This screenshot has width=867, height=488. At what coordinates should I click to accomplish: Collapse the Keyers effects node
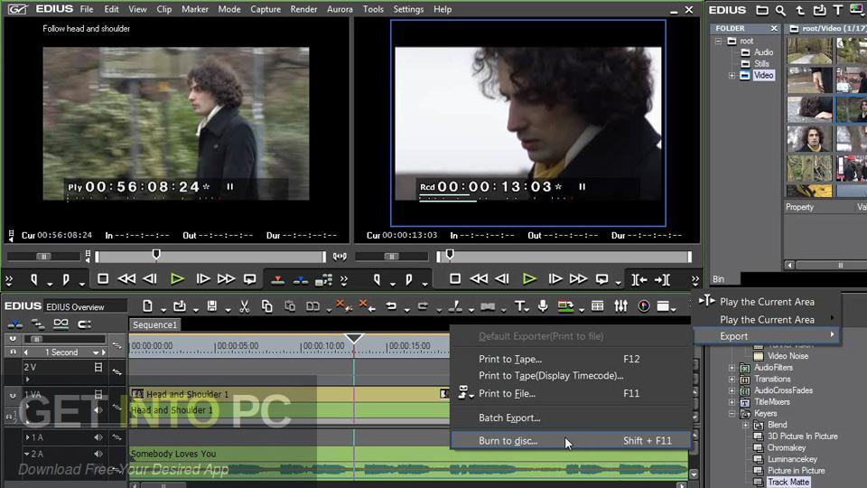point(732,414)
